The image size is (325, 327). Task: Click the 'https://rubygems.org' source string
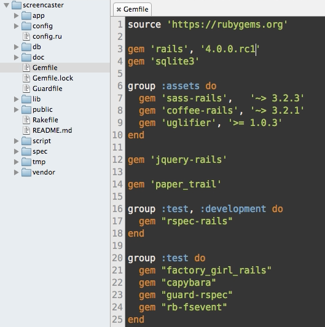tap(227, 25)
